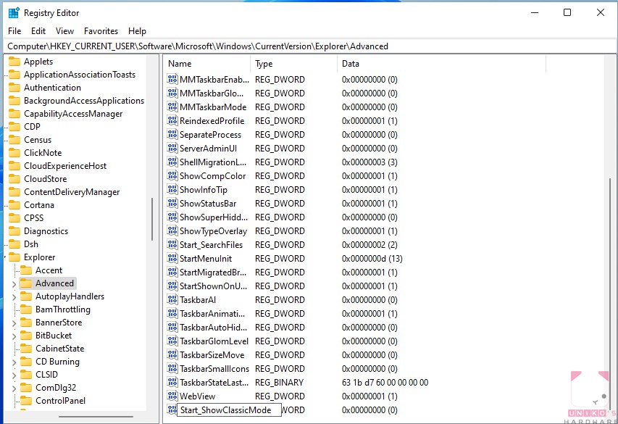The image size is (618, 424).
Task: Expand the AutoplayHandlers key
Action: (14, 296)
